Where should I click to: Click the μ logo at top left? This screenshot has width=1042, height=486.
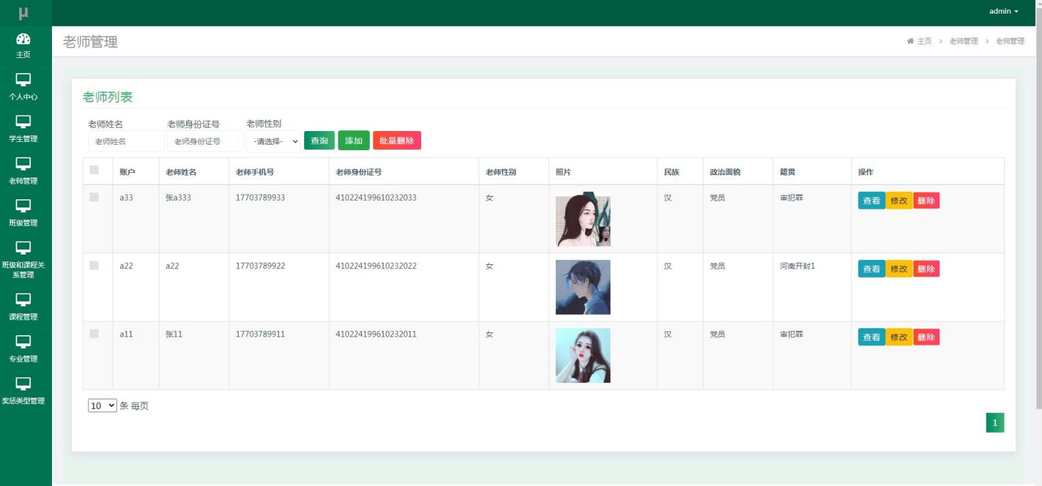tap(23, 12)
